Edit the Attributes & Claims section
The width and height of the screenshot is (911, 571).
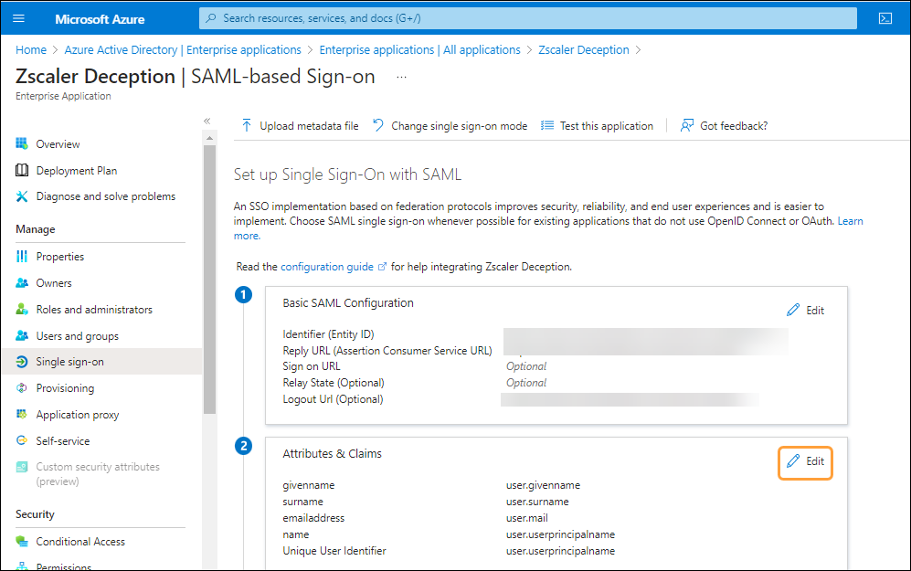(x=805, y=463)
